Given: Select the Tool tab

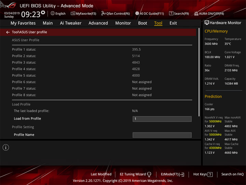Looking at the screenshot, I should 158,23.
